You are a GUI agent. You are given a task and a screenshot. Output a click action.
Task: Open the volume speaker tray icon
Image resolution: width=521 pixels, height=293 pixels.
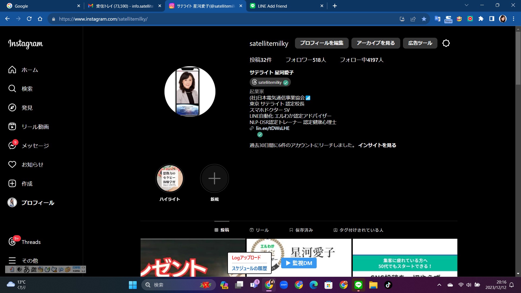469,285
